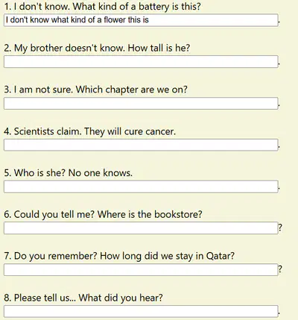
Task: Click the words 'Do you remember?'
Action: (55, 256)
